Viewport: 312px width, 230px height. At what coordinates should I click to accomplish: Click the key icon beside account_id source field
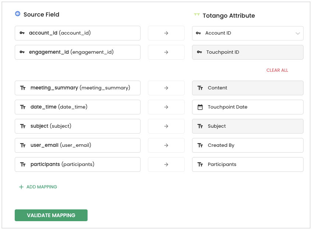22,33
